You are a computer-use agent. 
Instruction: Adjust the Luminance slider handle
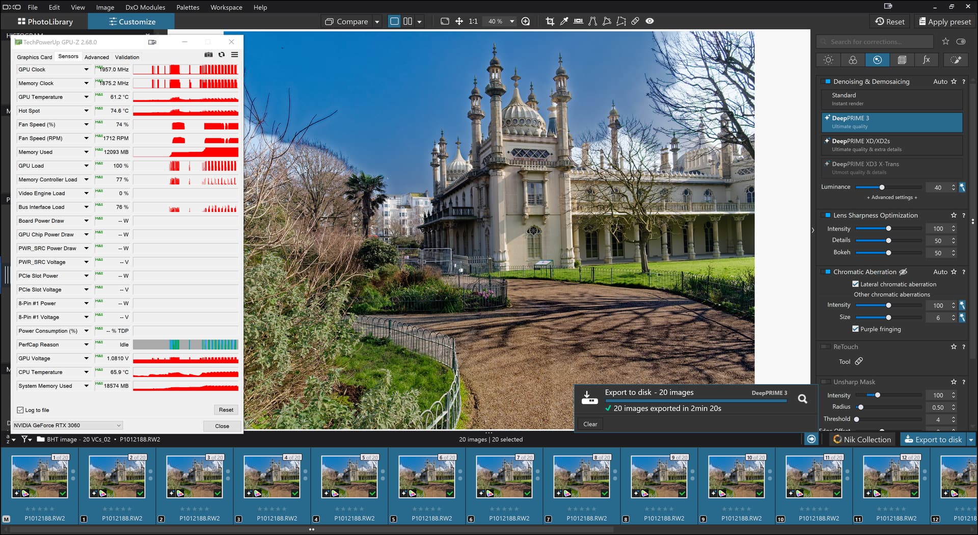tap(882, 188)
